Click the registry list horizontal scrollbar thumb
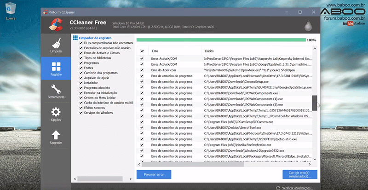 click(x=100, y=179)
